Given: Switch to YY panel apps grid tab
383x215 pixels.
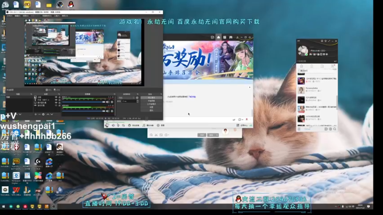Looking at the screenshot, I should (332, 66).
